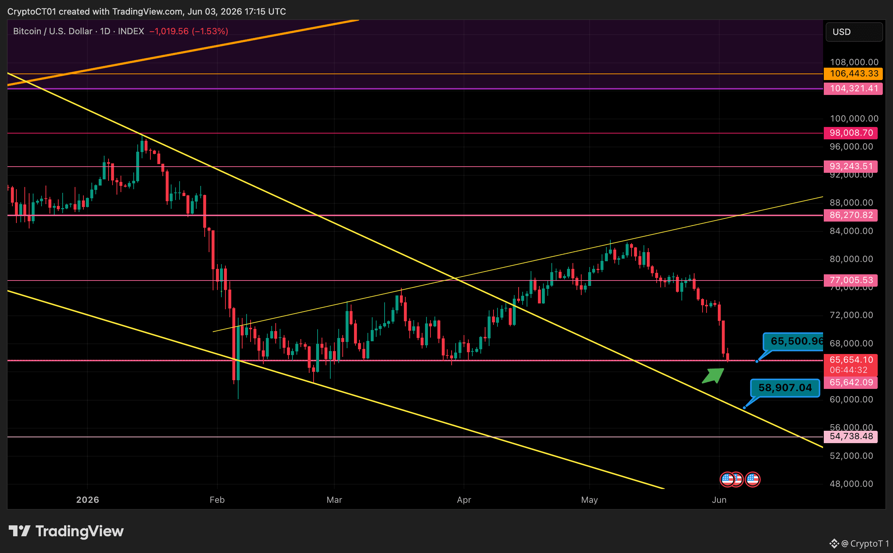Click the Jun label on the time axis
Viewport: 893px width, 553px height.
coord(719,500)
